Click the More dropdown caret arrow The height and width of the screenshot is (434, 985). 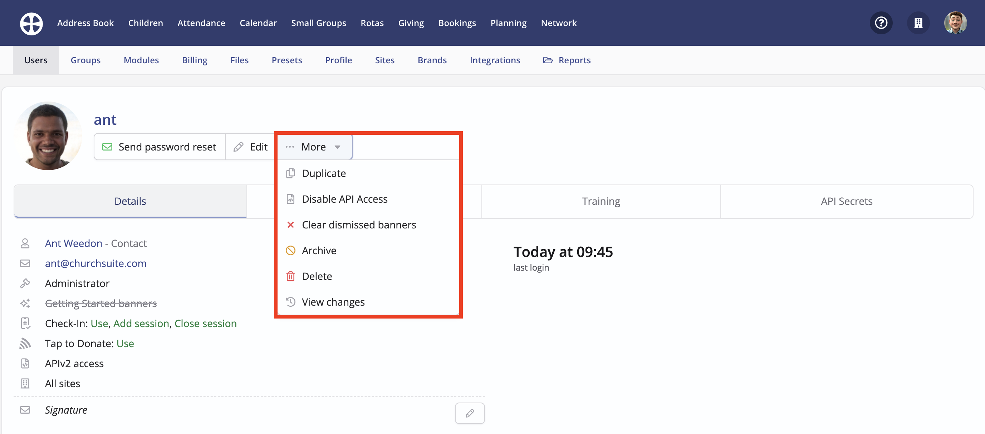pos(337,147)
